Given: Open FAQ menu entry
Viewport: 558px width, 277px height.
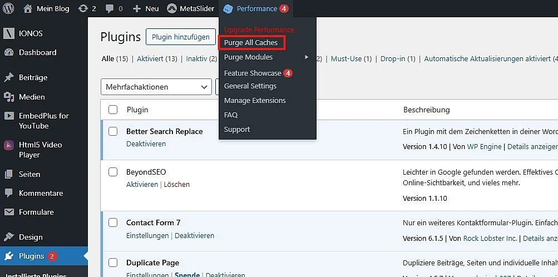Looking at the screenshot, I should [x=231, y=115].
